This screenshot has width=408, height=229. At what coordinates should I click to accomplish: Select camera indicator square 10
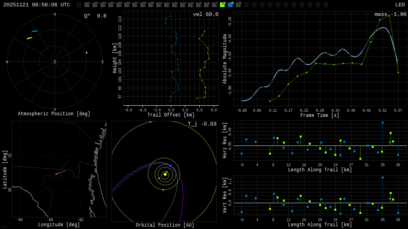[x=159, y=5]
